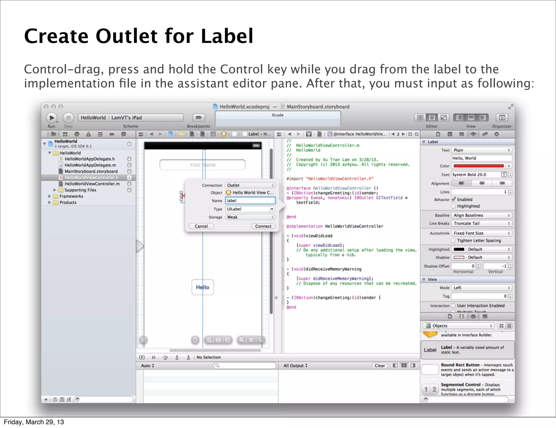Click the Stop button in toolbar
This screenshot has height=428, width=556.
pyautogui.click(x=68, y=118)
